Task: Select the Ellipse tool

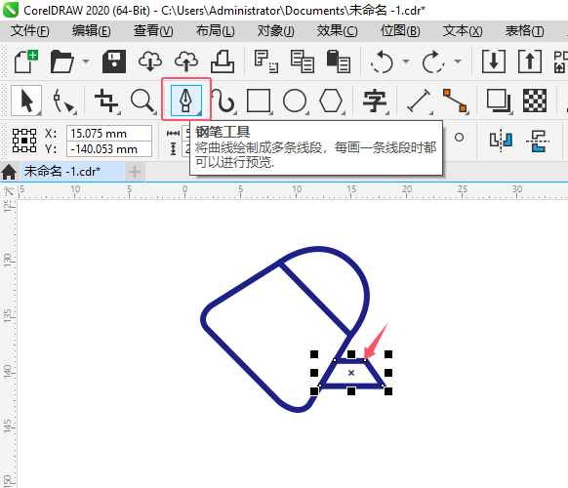Action: [295, 101]
